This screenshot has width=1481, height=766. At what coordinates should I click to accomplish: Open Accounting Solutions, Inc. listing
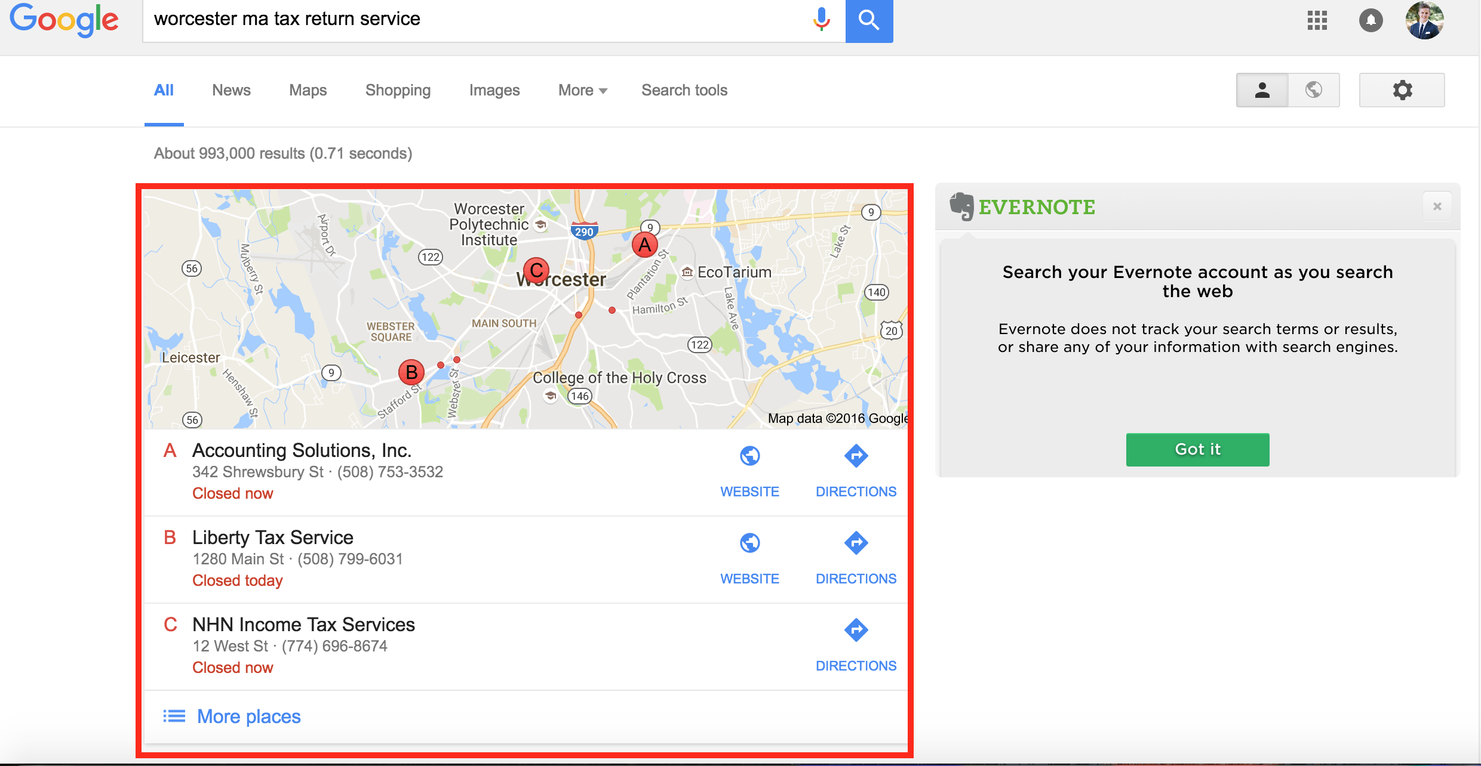click(x=302, y=450)
